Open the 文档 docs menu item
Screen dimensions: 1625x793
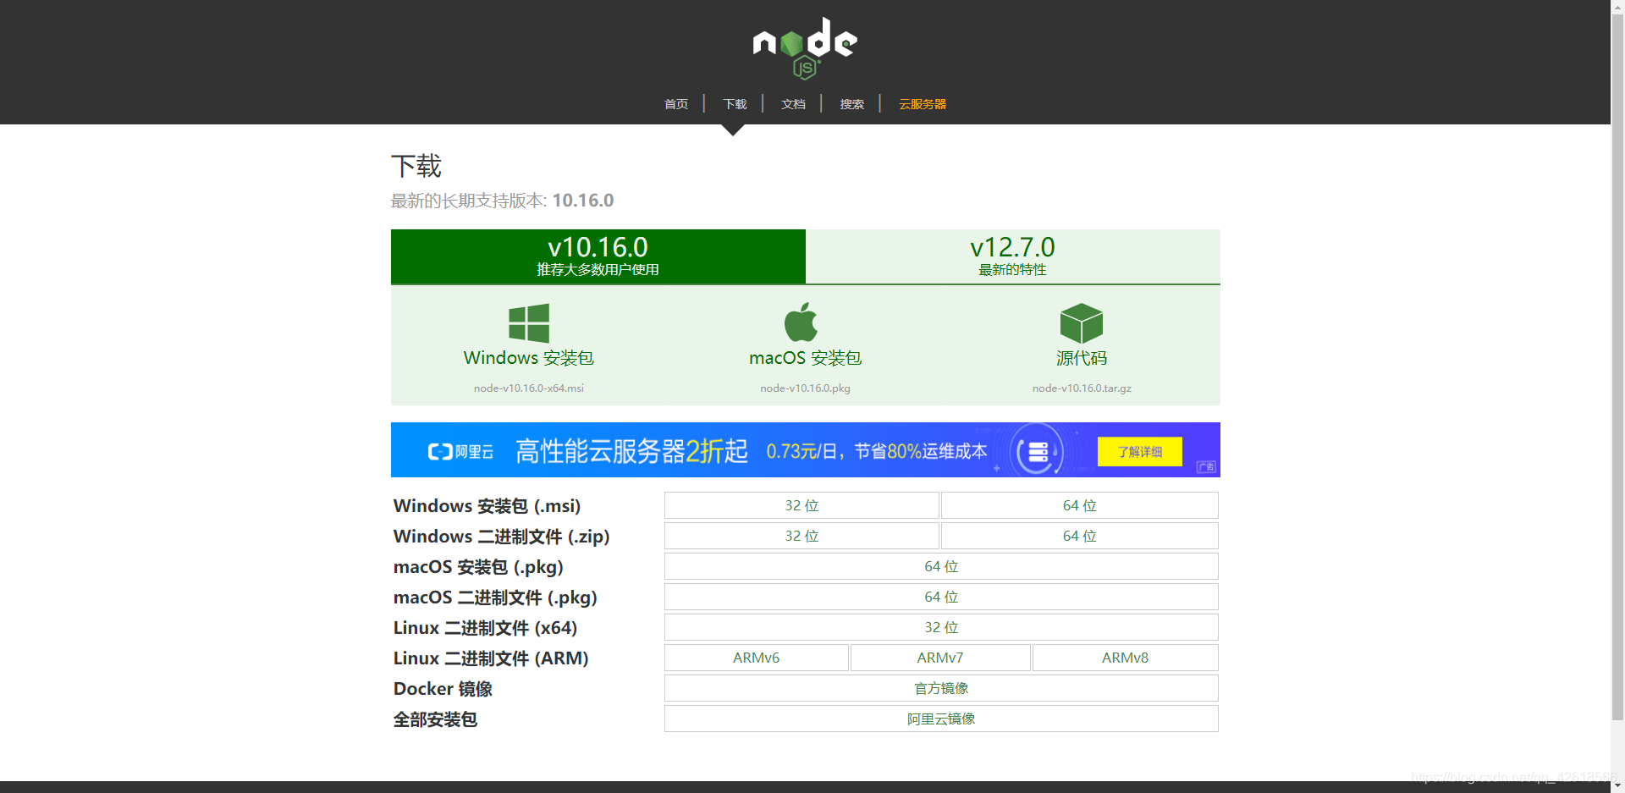(793, 104)
